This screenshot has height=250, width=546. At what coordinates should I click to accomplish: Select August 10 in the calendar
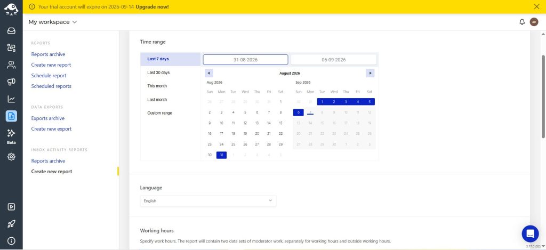coord(221,123)
